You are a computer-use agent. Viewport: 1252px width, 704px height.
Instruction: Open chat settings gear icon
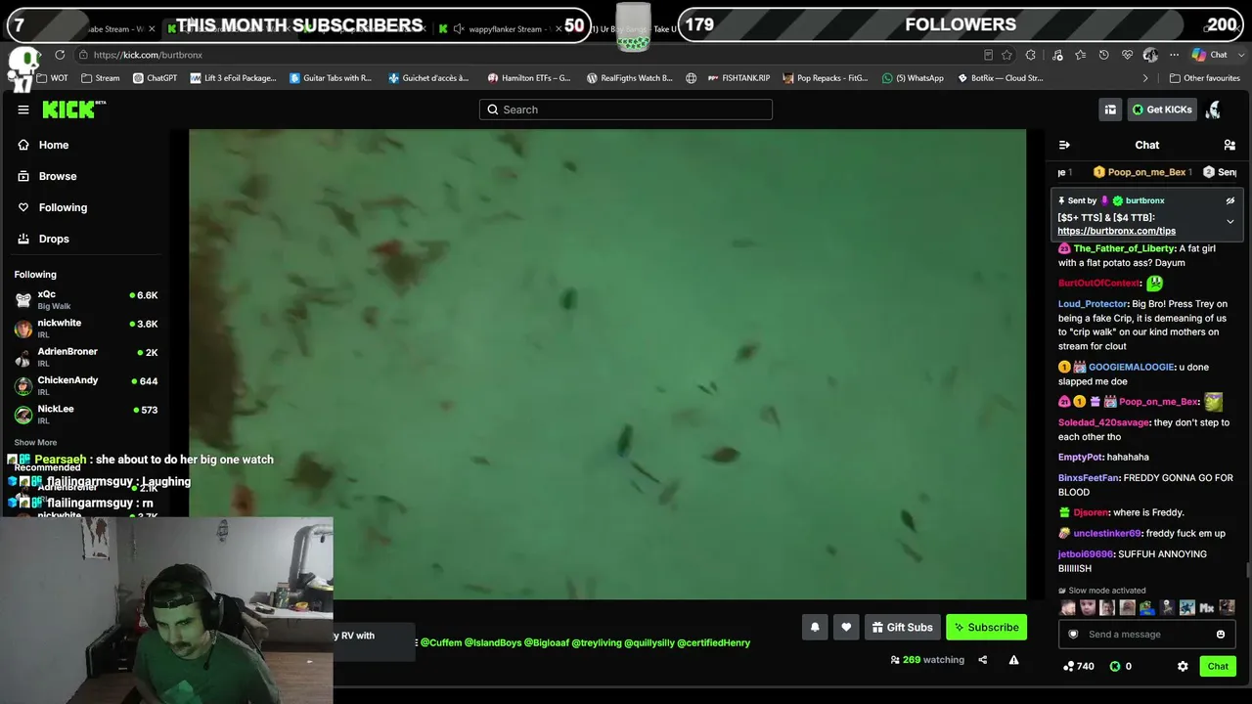pyautogui.click(x=1183, y=667)
